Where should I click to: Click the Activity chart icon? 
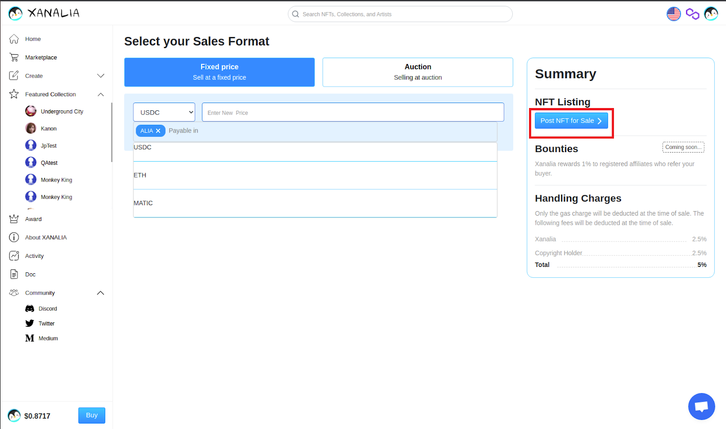click(14, 256)
